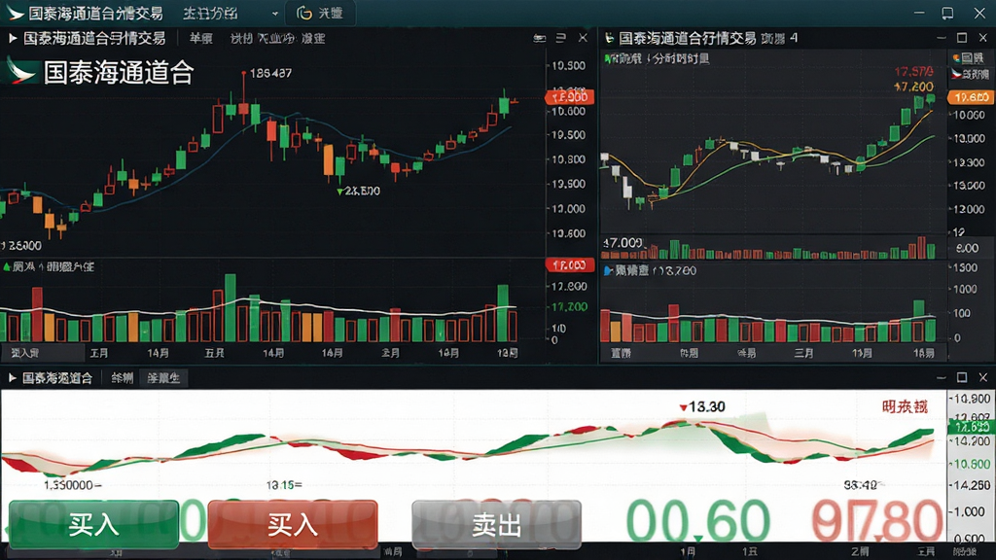Open the title bar dropdown arrow
Viewport: 996px width, 560px height.
[274, 14]
